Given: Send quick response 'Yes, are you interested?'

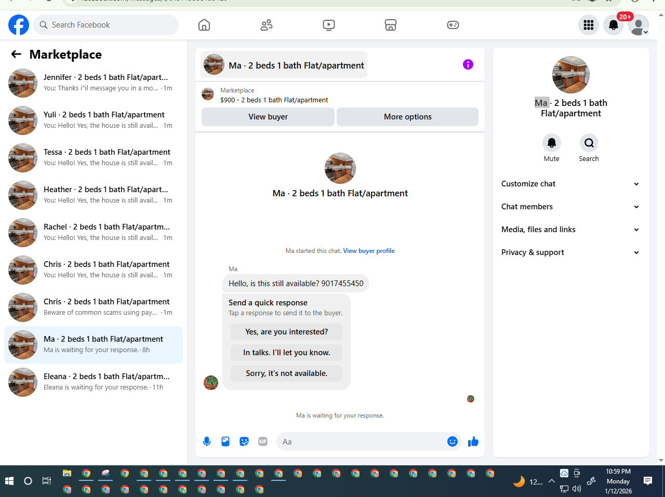Looking at the screenshot, I should tap(287, 332).
